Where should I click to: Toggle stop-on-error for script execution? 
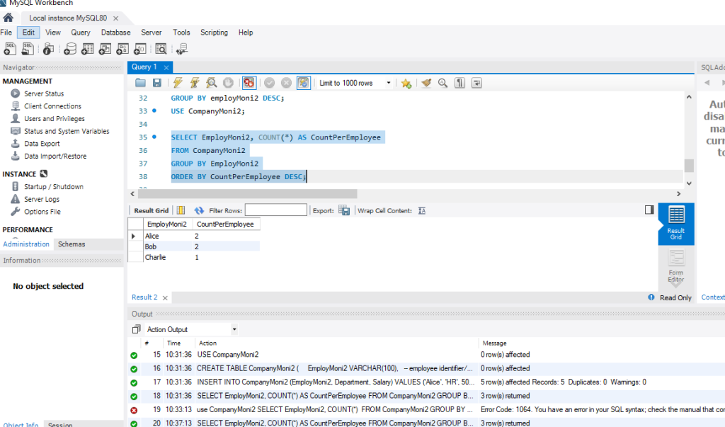251,83
